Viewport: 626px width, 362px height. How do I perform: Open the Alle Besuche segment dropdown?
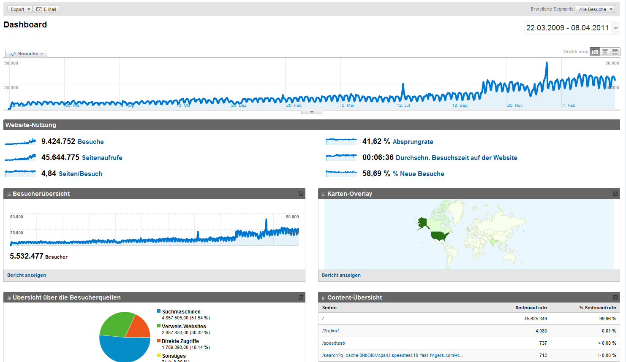coord(596,9)
